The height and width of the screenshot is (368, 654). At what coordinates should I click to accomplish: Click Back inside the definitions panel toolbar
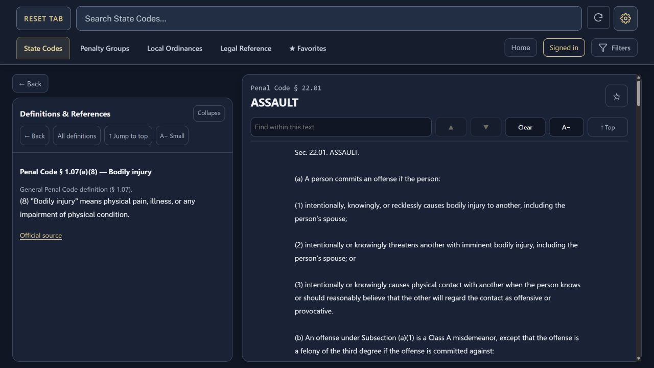[x=35, y=136]
